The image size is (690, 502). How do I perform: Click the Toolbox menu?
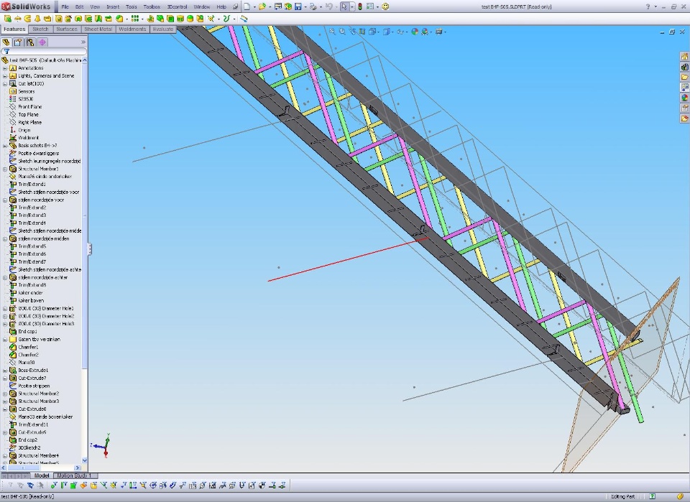tap(152, 6)
